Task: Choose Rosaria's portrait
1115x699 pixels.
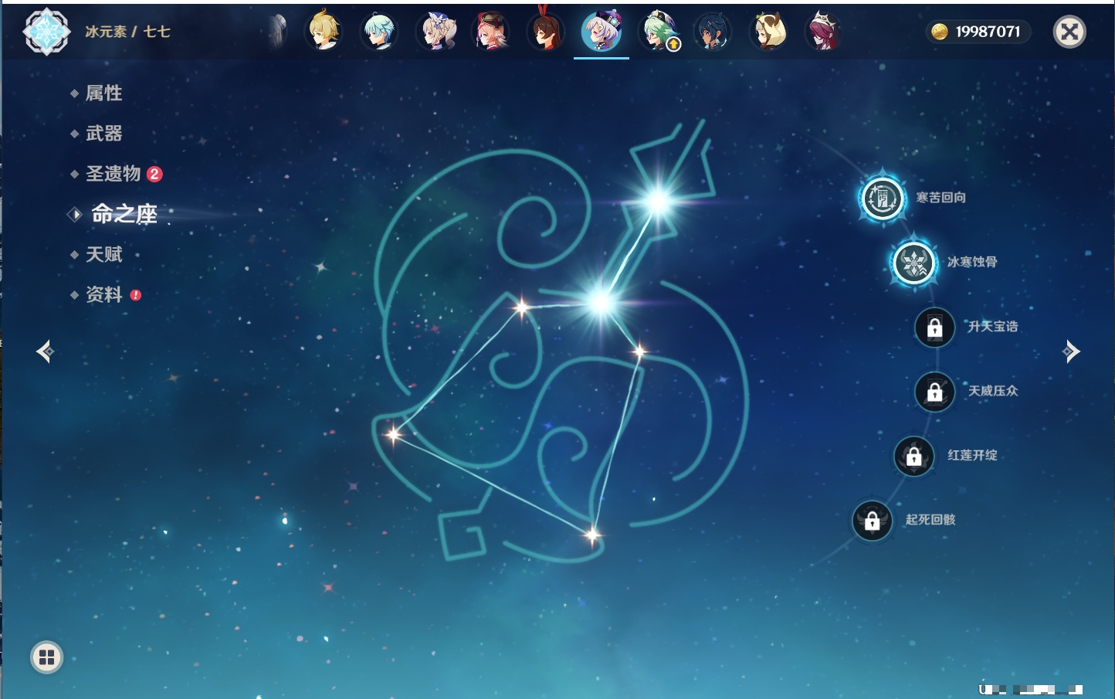Action: click(824, 32)
